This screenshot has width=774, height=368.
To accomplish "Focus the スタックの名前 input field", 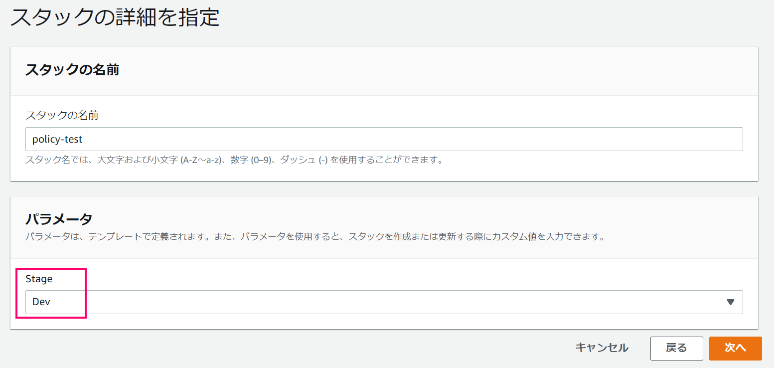I will pyautogui.click(x=384, y=139).
